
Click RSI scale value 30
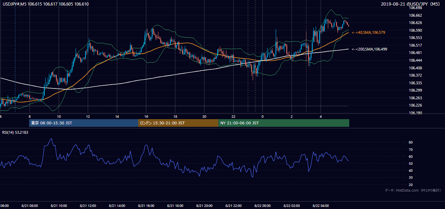click(411, 178)
